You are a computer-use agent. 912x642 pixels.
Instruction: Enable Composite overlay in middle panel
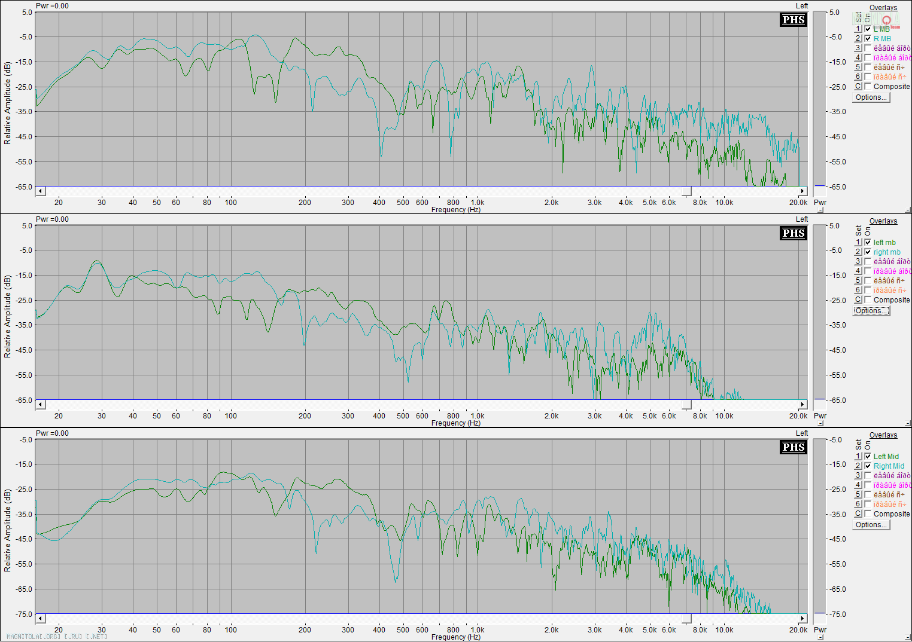[x=868, y=299]
